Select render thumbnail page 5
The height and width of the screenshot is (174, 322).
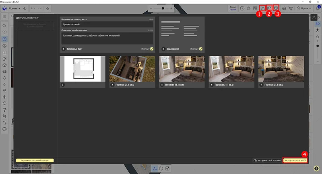pos(182,72)
